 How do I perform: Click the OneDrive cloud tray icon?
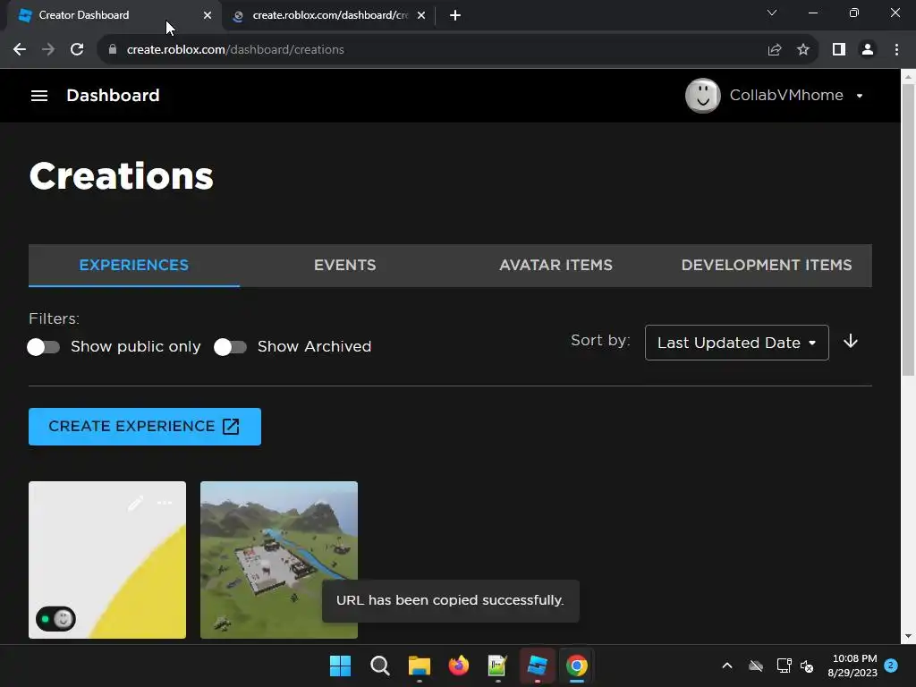756,666
